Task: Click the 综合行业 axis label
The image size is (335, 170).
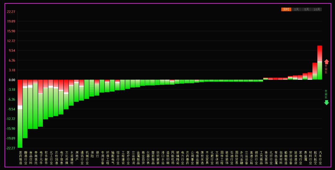Action: (118, 158)
